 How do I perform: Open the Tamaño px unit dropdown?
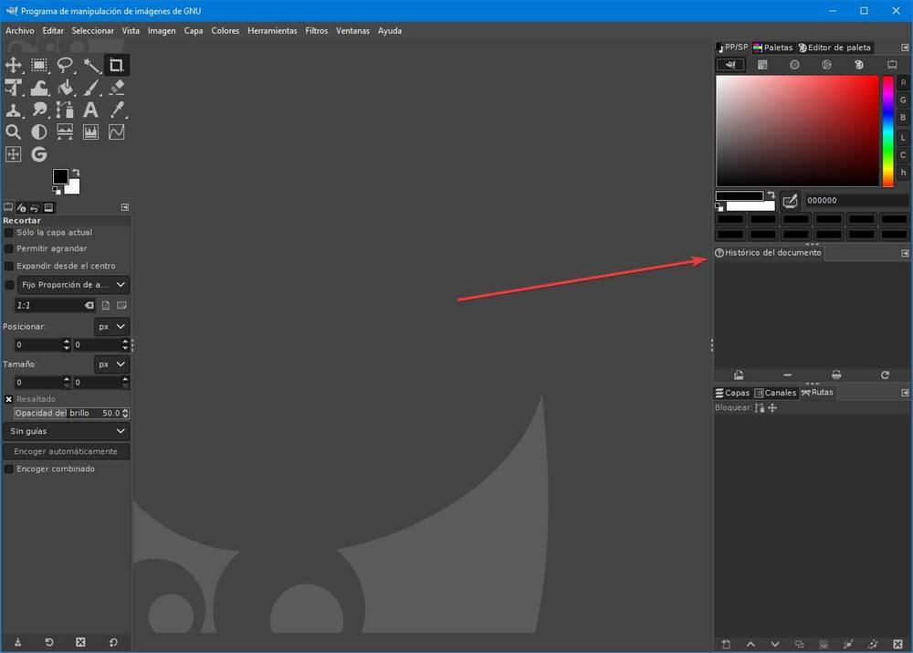point(111,364)
